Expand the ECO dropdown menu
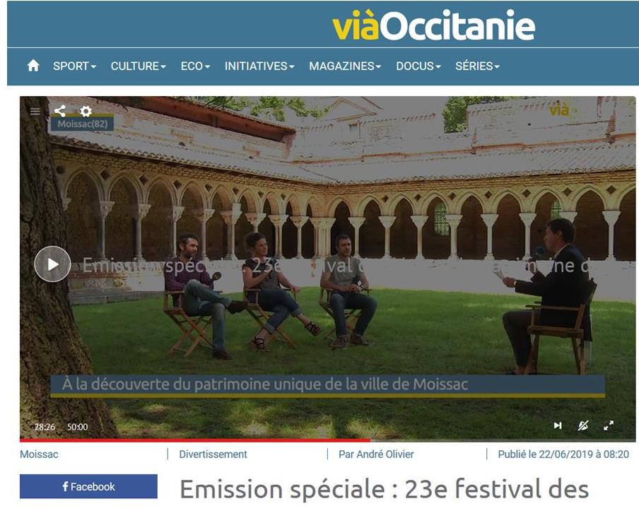 click(x=195, y=66)
